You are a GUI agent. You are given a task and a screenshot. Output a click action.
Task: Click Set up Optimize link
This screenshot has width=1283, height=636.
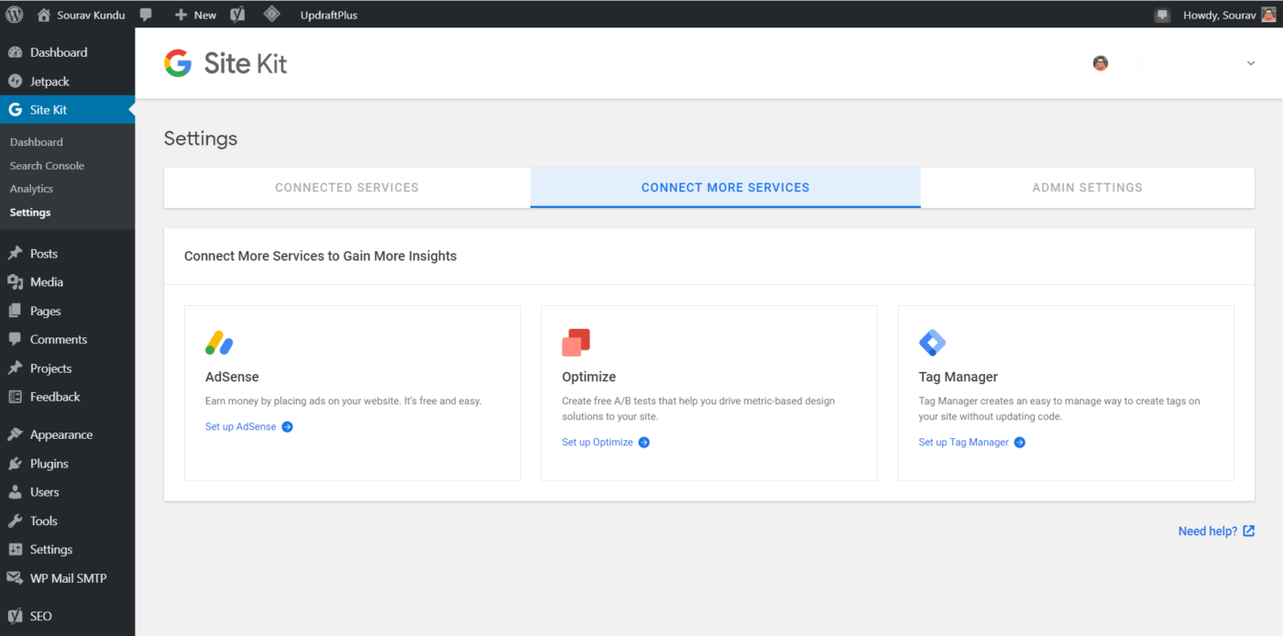pyautogui.click(x=598, y=443)
